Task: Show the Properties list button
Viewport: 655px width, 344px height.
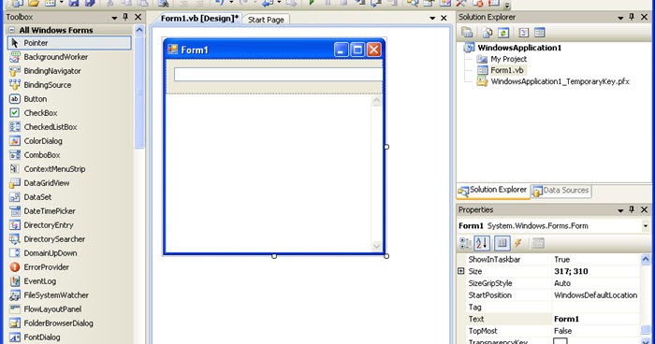Action: [502, 243]
